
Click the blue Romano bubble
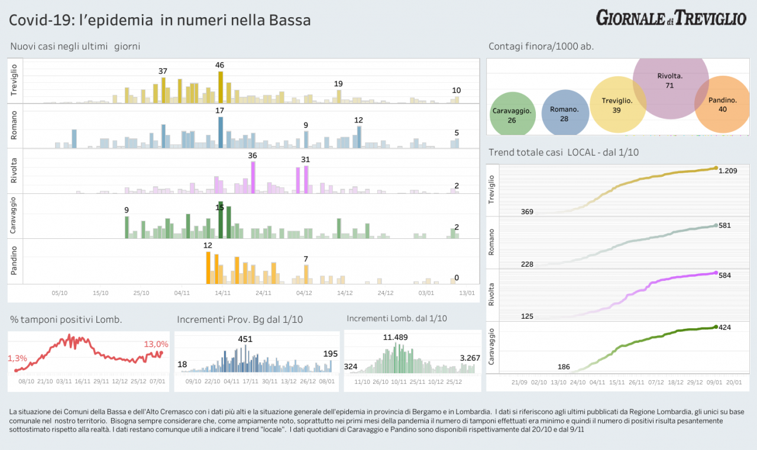(x=565, y=114)
